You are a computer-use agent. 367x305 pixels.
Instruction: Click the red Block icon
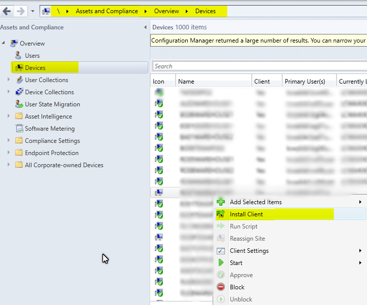[221, 287]
